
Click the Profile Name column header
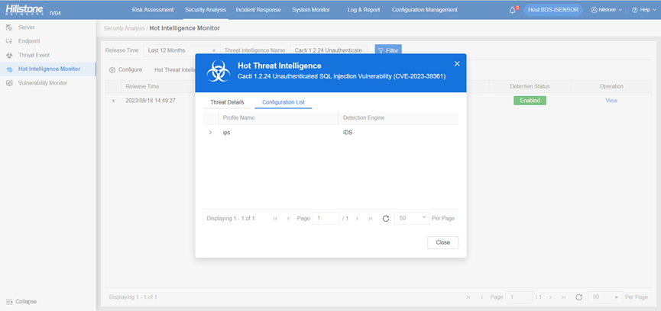238,117
